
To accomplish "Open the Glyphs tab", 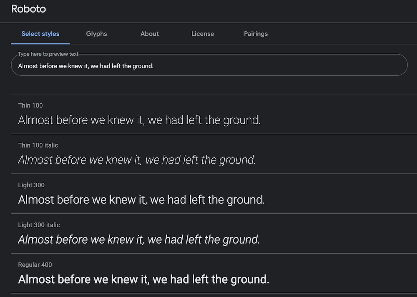I will [x=96, y=34].
